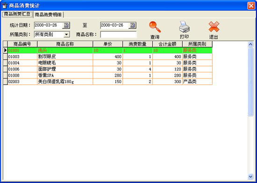The image size is (257, 183).
Task: Click the vertical scrollbar thumb
Action: coord(250,82)
